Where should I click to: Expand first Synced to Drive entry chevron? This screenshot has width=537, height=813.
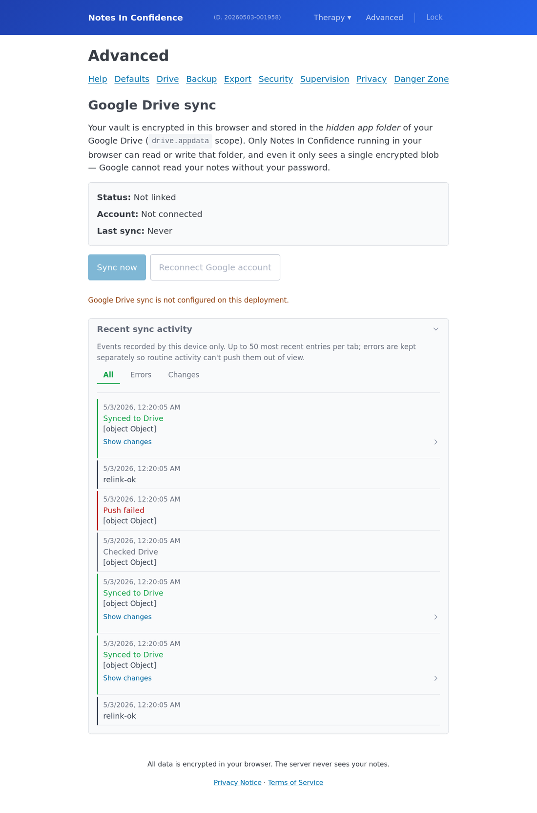point(436,442)
